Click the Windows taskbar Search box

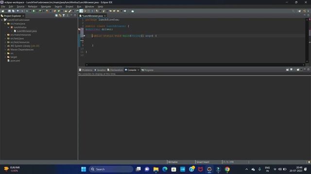coord(111,169)
